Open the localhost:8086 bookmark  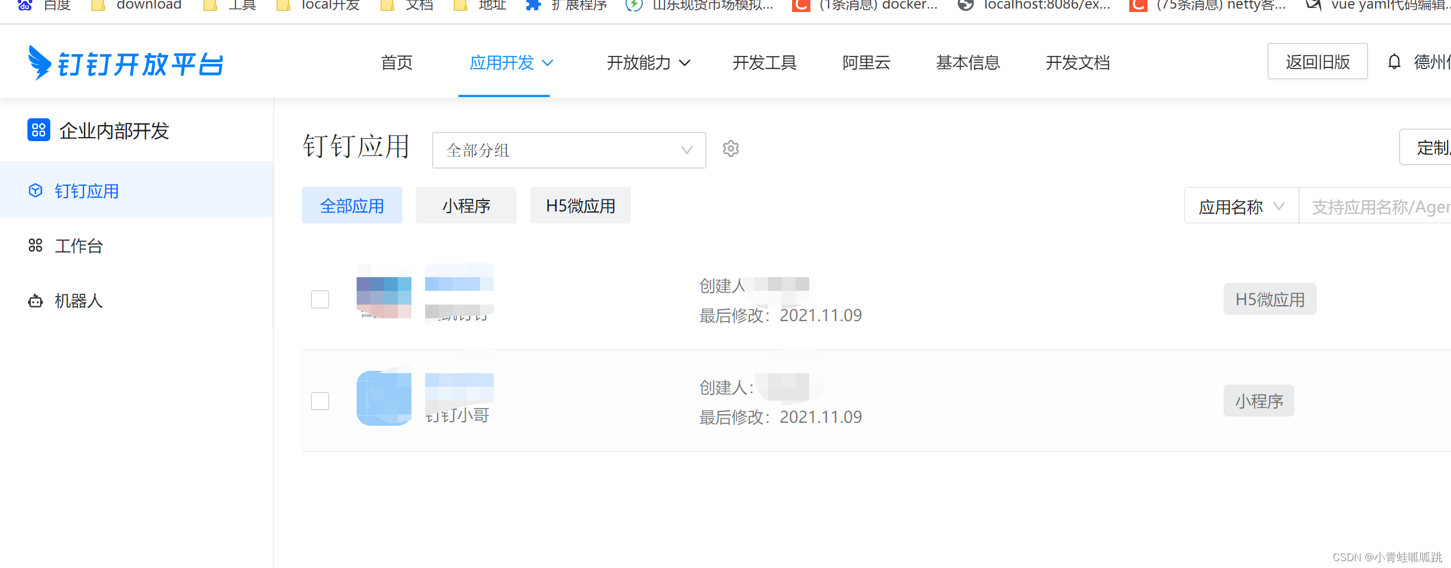[x=1034, y=6]
